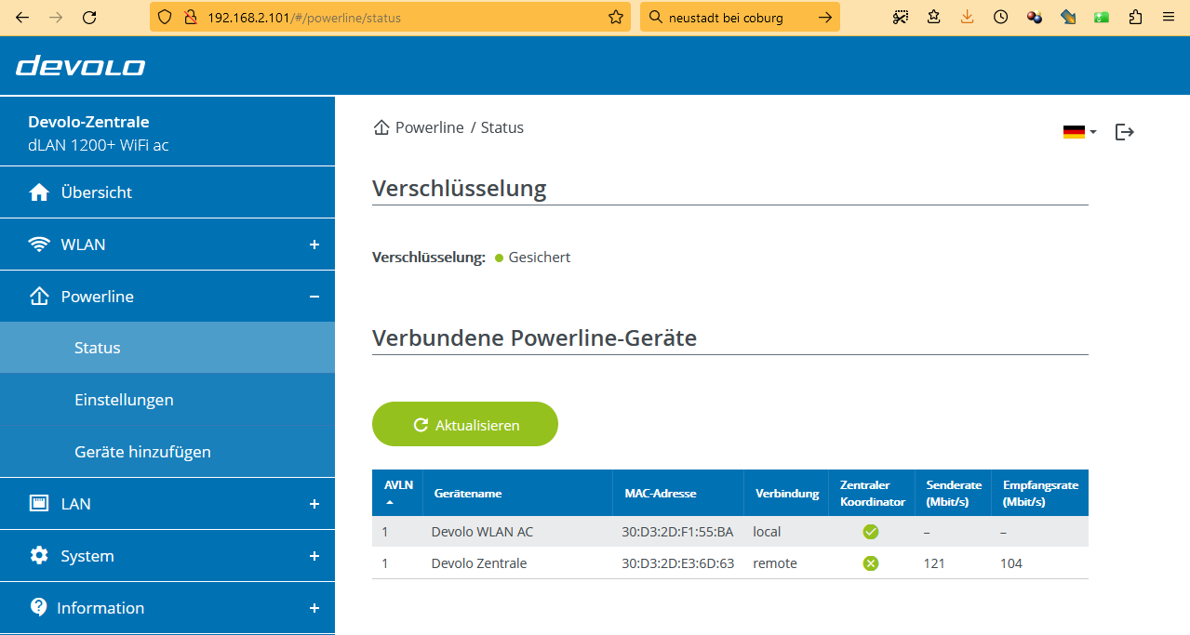Click the green cross coordinator icon
The width and height of the screenshot is (1190, 635).
click(871, 563)
